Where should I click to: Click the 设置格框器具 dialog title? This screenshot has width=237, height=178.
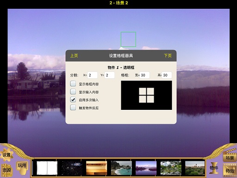click(x=121, y=56)
